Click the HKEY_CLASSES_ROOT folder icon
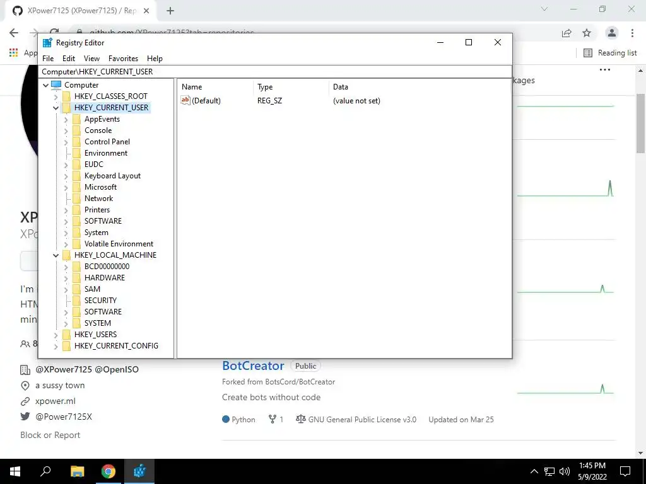The width and height of the screenshot is (646, 484). (x=66, y=96)
